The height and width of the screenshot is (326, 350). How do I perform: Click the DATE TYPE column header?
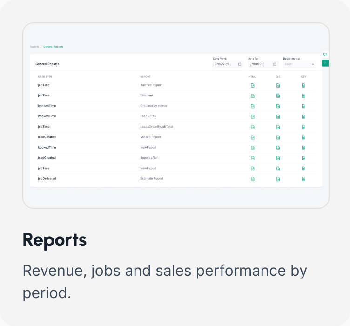pyautogui.click(x=45, y=77)
